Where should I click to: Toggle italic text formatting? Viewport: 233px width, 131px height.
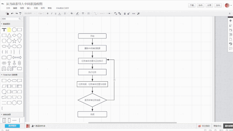tap(51, 13)
